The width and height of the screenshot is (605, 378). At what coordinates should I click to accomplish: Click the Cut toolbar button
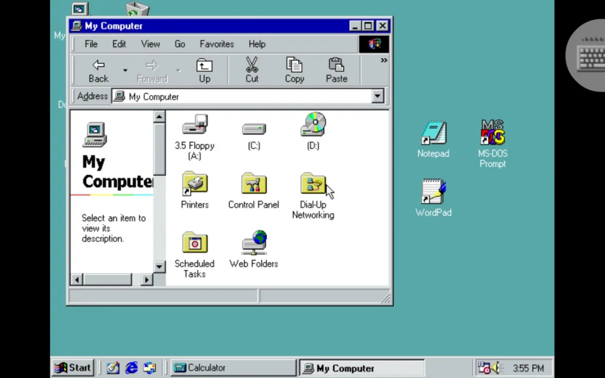coord(252,70)
